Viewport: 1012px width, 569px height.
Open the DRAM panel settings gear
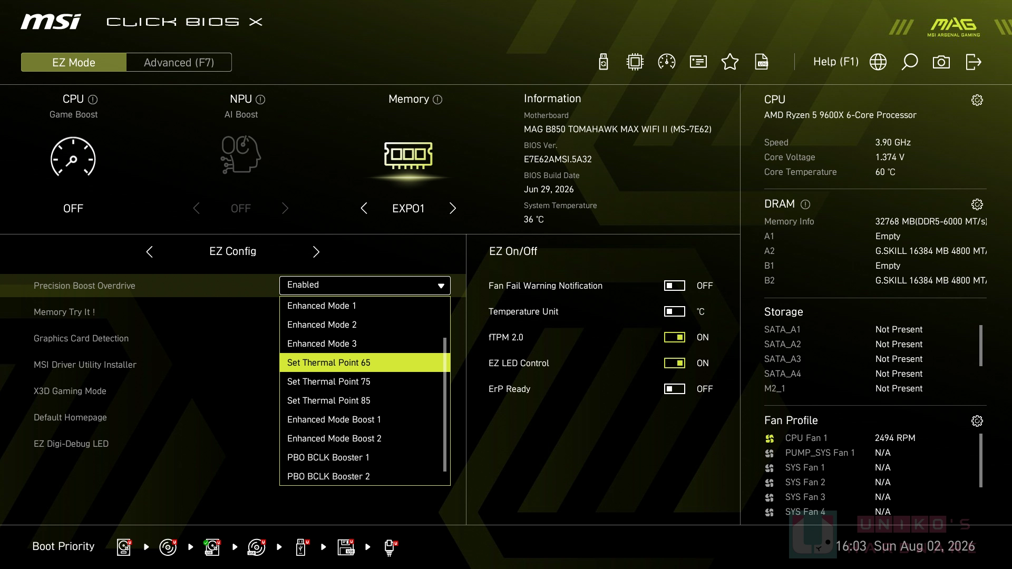[977, 204]
